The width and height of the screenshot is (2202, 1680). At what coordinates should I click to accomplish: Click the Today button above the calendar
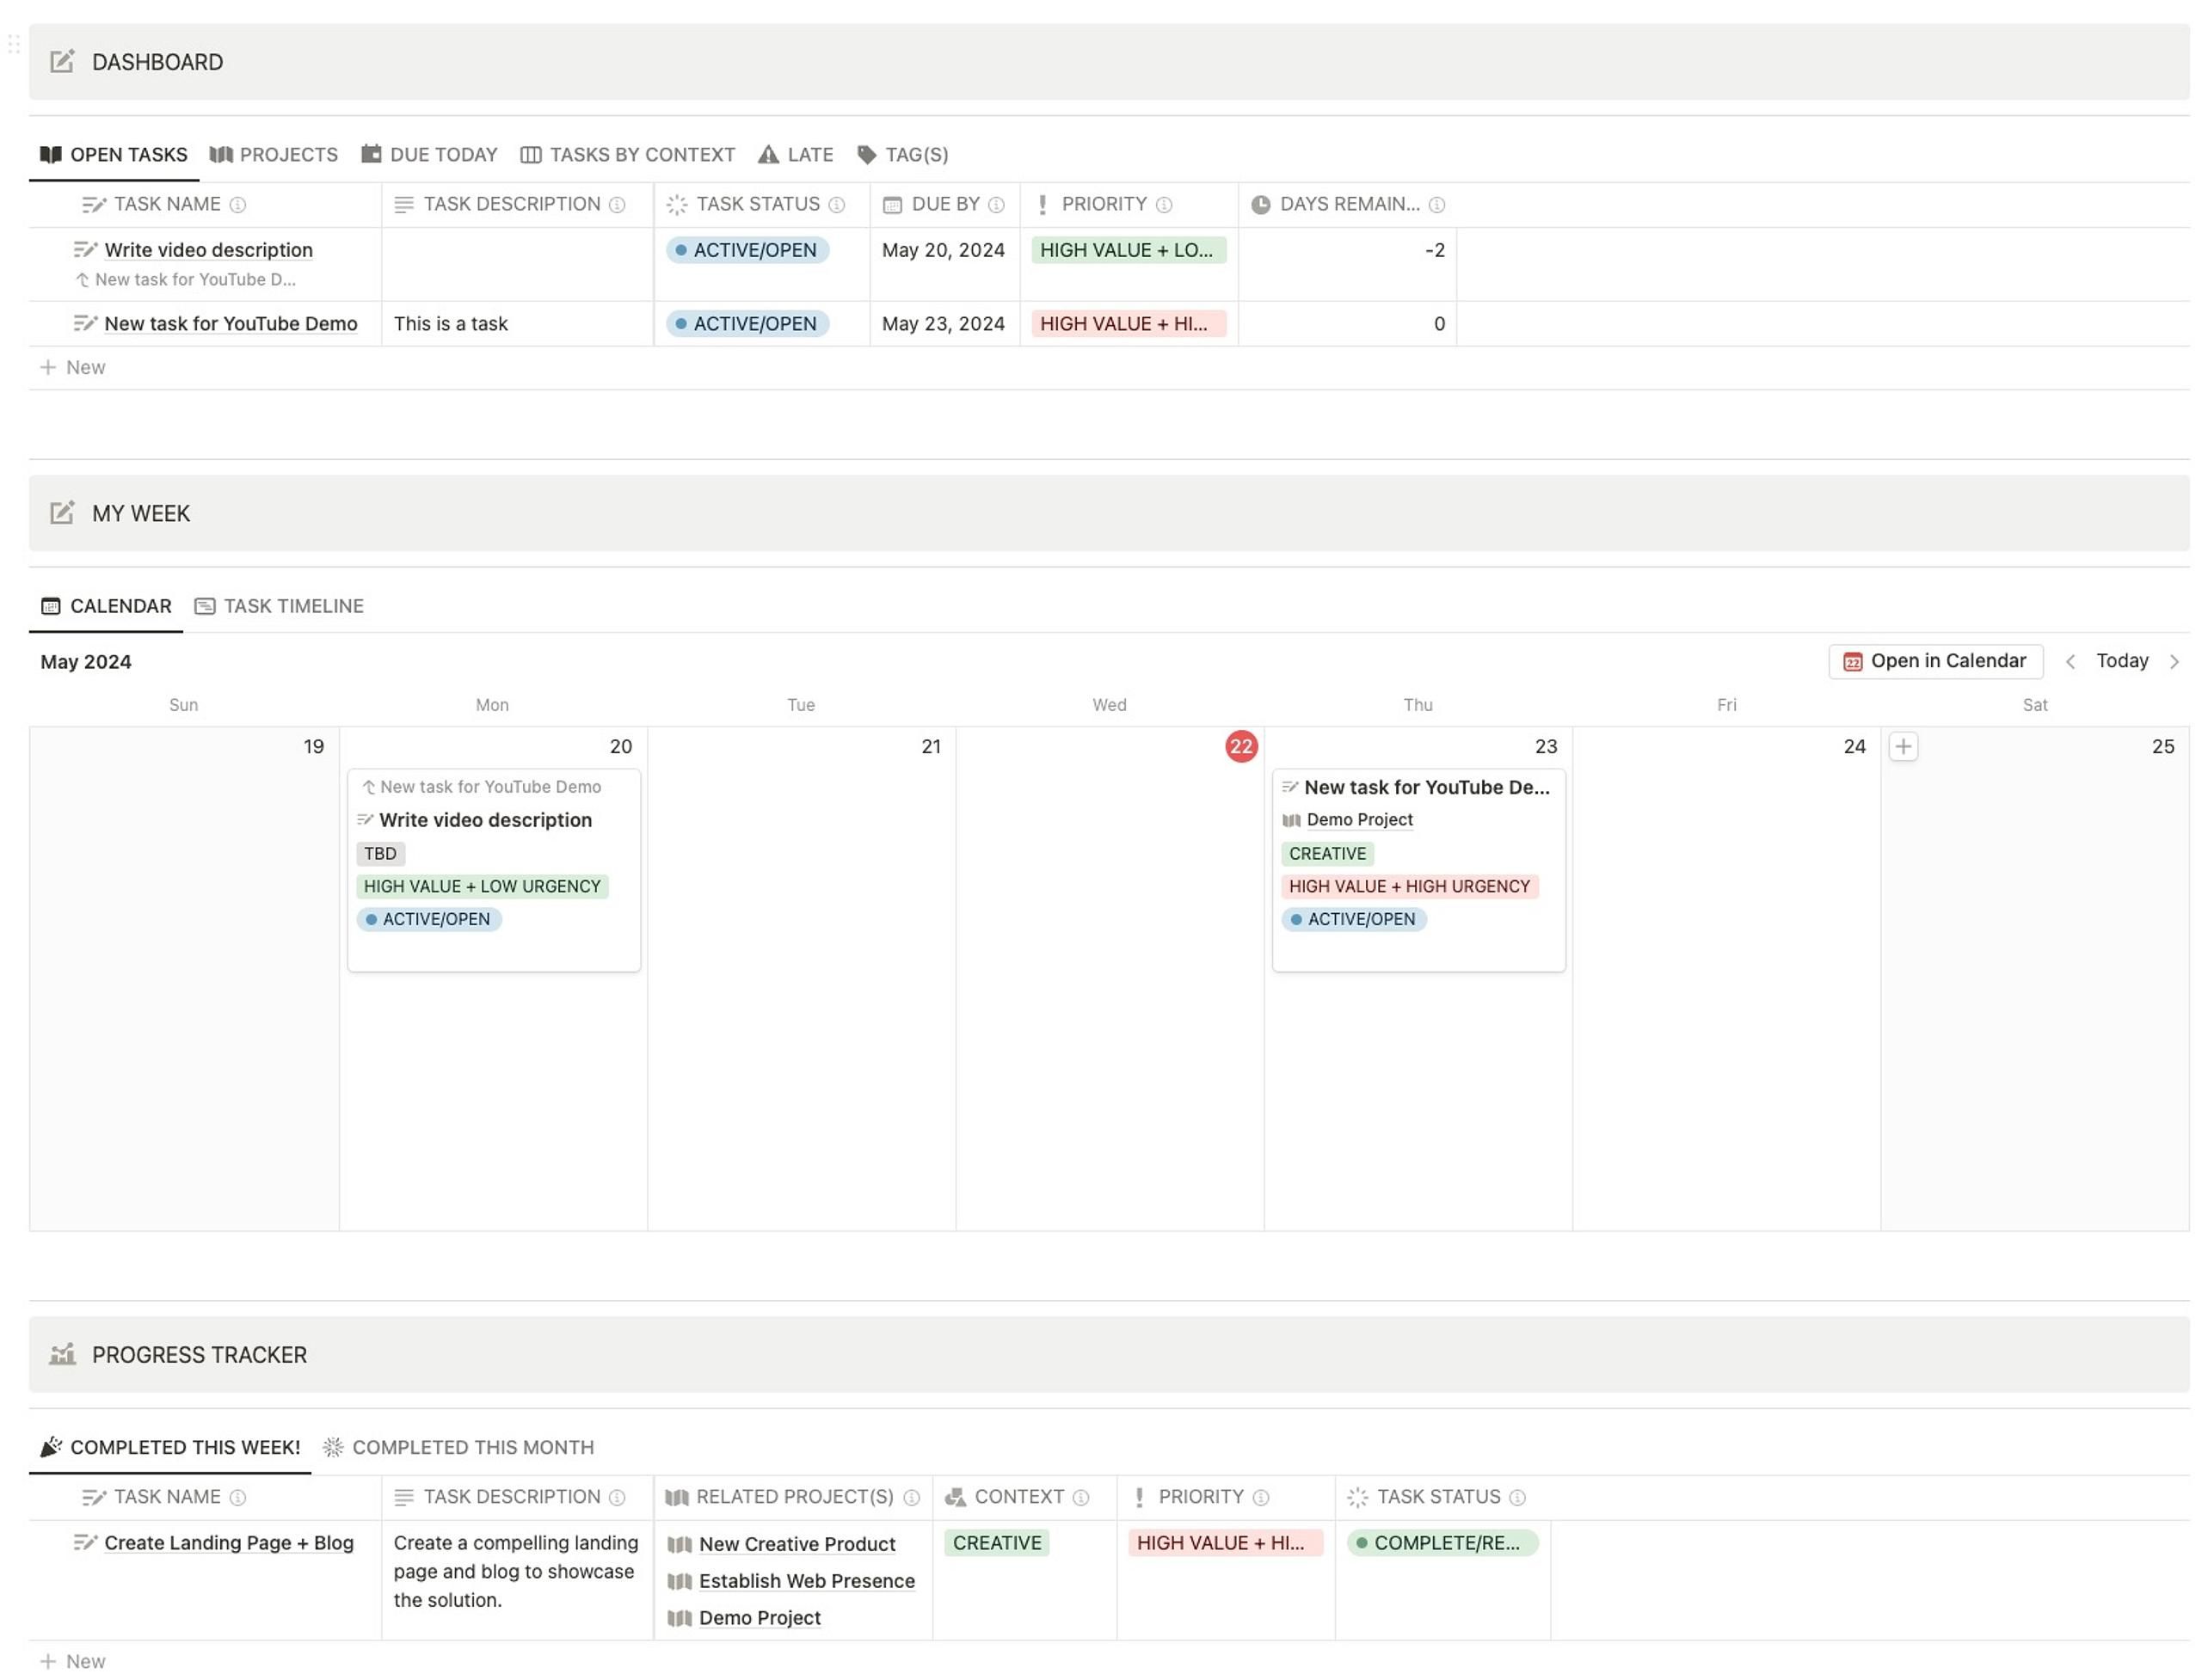coord(2122,661)
